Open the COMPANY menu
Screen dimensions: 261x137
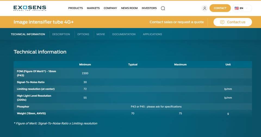(x=110, y=8)
